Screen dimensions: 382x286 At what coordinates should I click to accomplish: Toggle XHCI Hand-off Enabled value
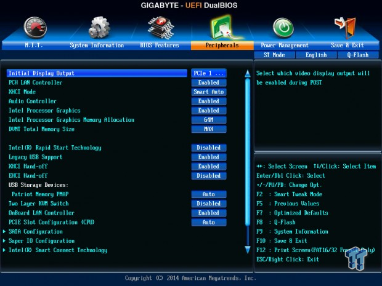[x=209, y=166]
